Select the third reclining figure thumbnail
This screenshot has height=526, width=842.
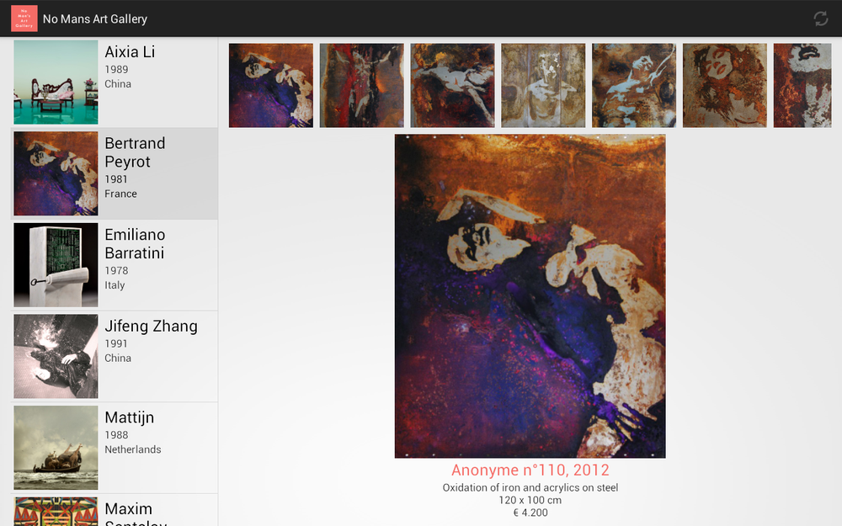(x=452, y=85)
